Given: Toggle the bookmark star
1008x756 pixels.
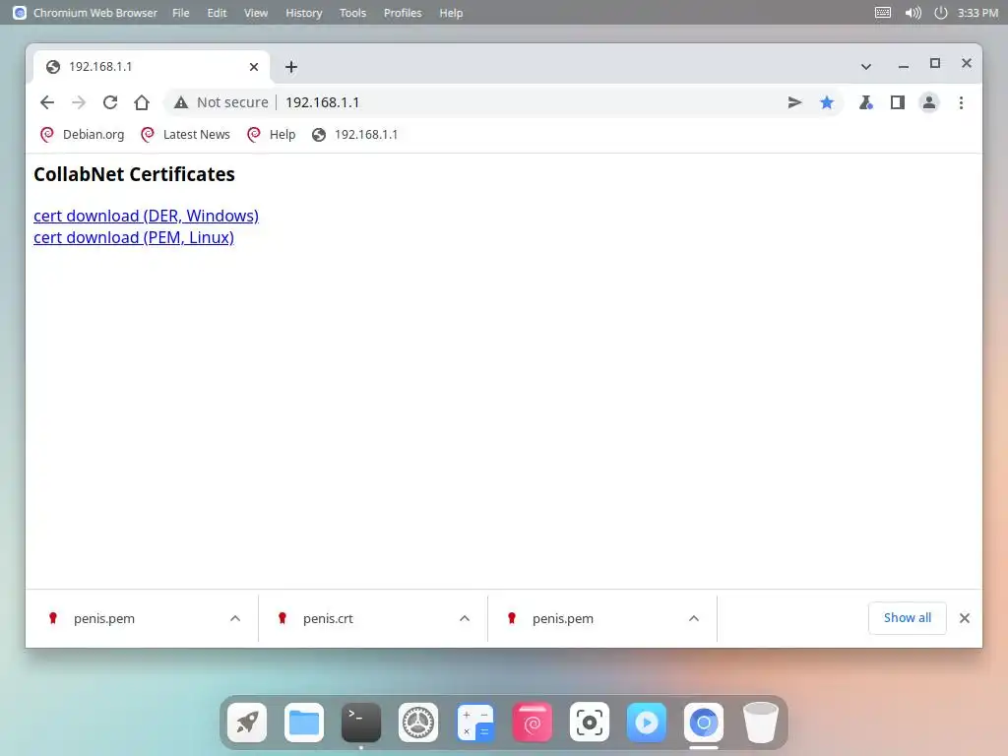Looking at the screenshot, I should coord(827,102).
